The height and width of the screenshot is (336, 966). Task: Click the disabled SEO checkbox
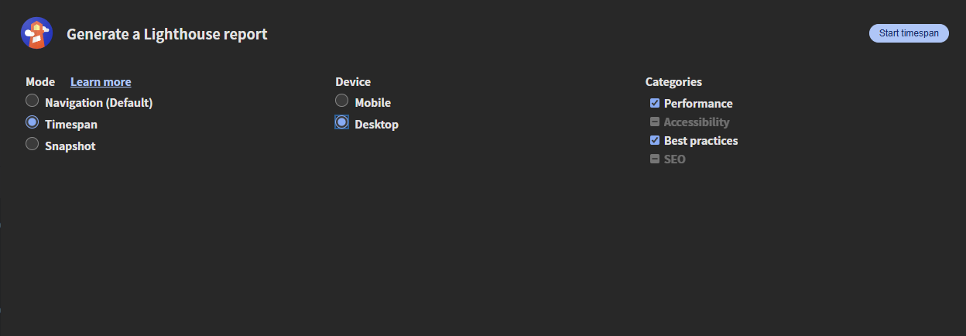[x=655, y=159]
